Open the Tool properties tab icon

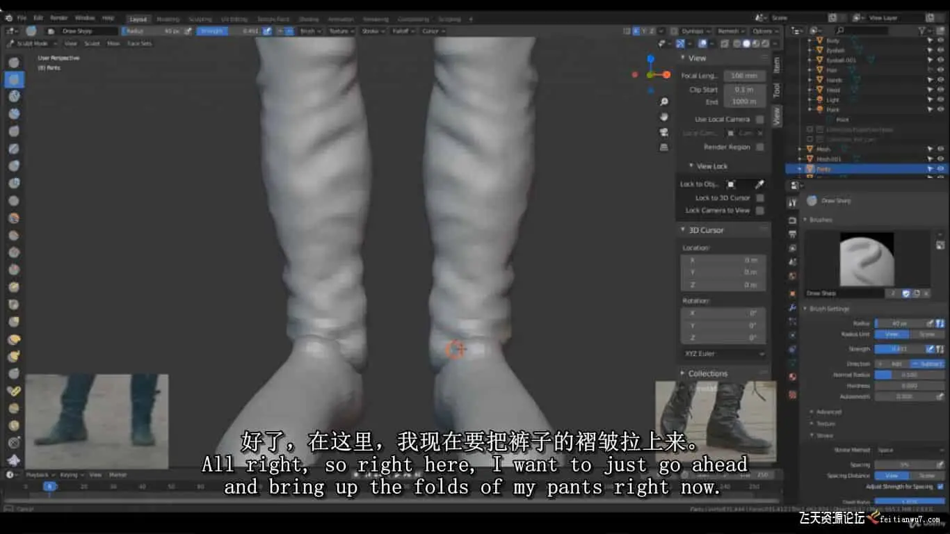pyautogui.click(x=792, y=202)
